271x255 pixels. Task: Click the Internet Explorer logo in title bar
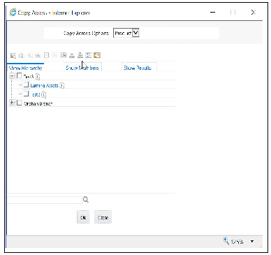(13, 12)
